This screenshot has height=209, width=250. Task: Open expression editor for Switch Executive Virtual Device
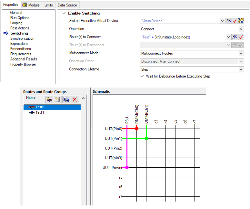229,21
